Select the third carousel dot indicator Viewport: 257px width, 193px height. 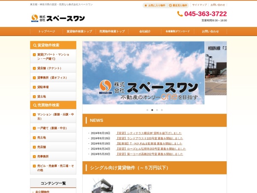(x=157, y=110)
